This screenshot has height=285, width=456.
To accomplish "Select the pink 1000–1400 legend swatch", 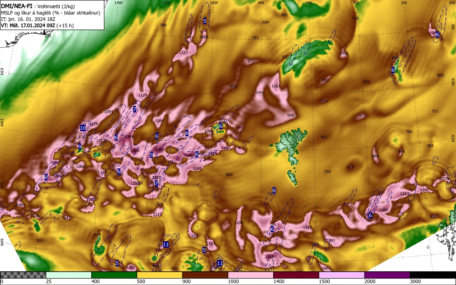I will click(251, 275).
